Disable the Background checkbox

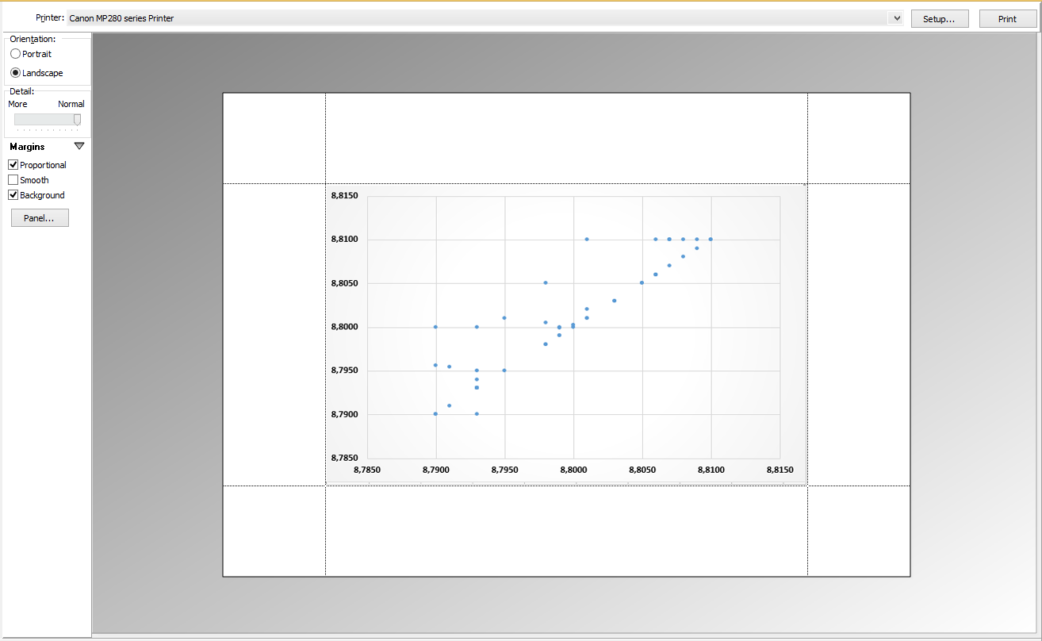point(13,195)
